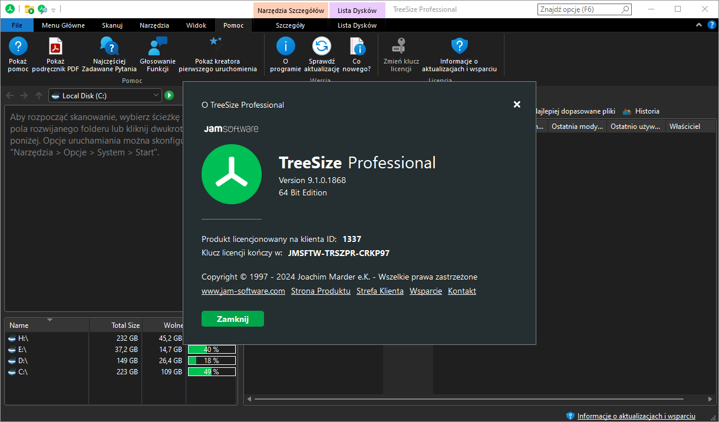The width and height of the screenshot is (719, 422).
Task: Close the O TreeSize Professional dialog with X
Action: coord(517,104)
